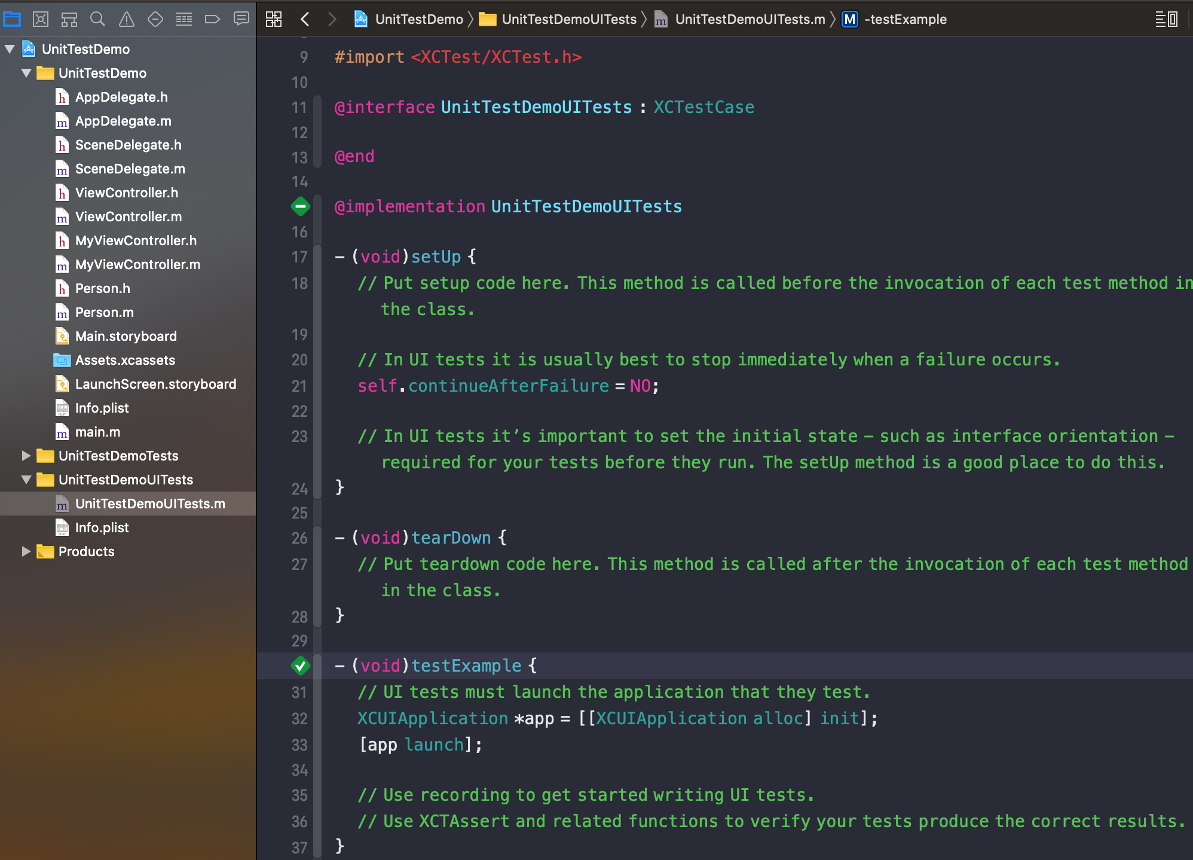
Task: Expand the UnitTestDemoTests folder
Action: (26, 456)
